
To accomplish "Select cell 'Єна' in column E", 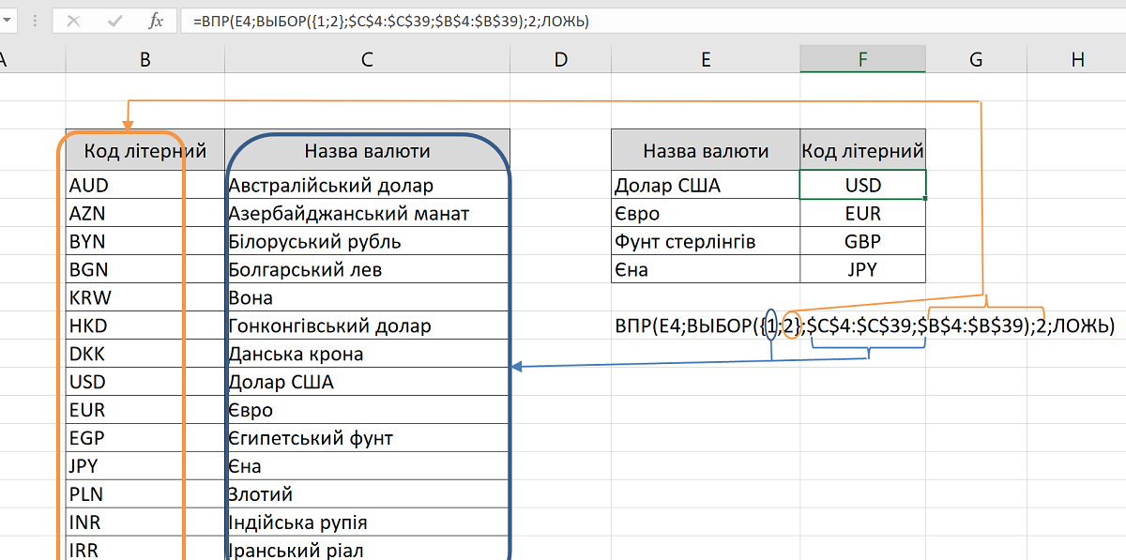I will click(x=706, y=269).
